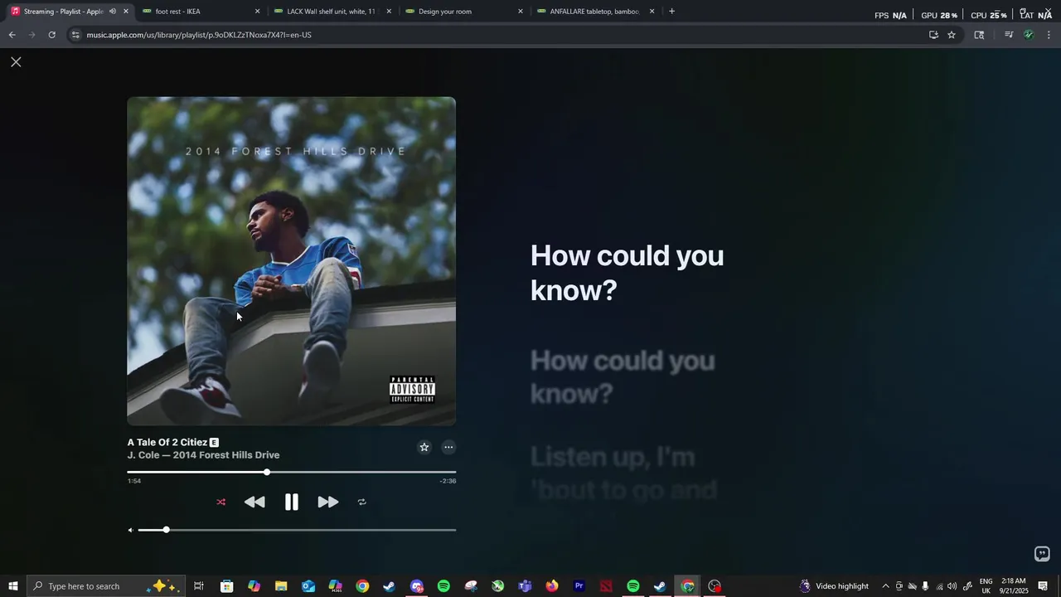Toggle repeat mode
Screen dimensions: 1061x597
pyautogui.click(x=361, y=502)
